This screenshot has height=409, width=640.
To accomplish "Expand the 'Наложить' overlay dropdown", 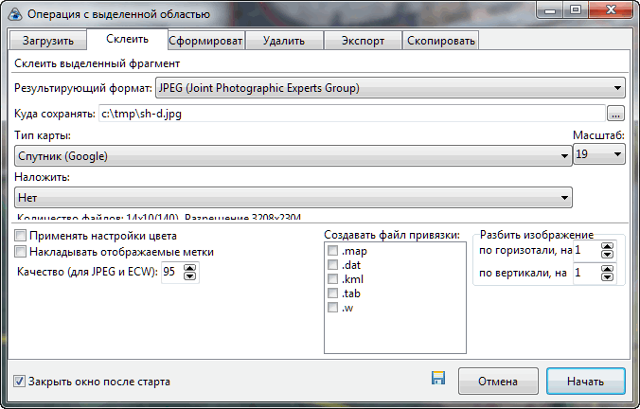I will click(x=293, y=197).
